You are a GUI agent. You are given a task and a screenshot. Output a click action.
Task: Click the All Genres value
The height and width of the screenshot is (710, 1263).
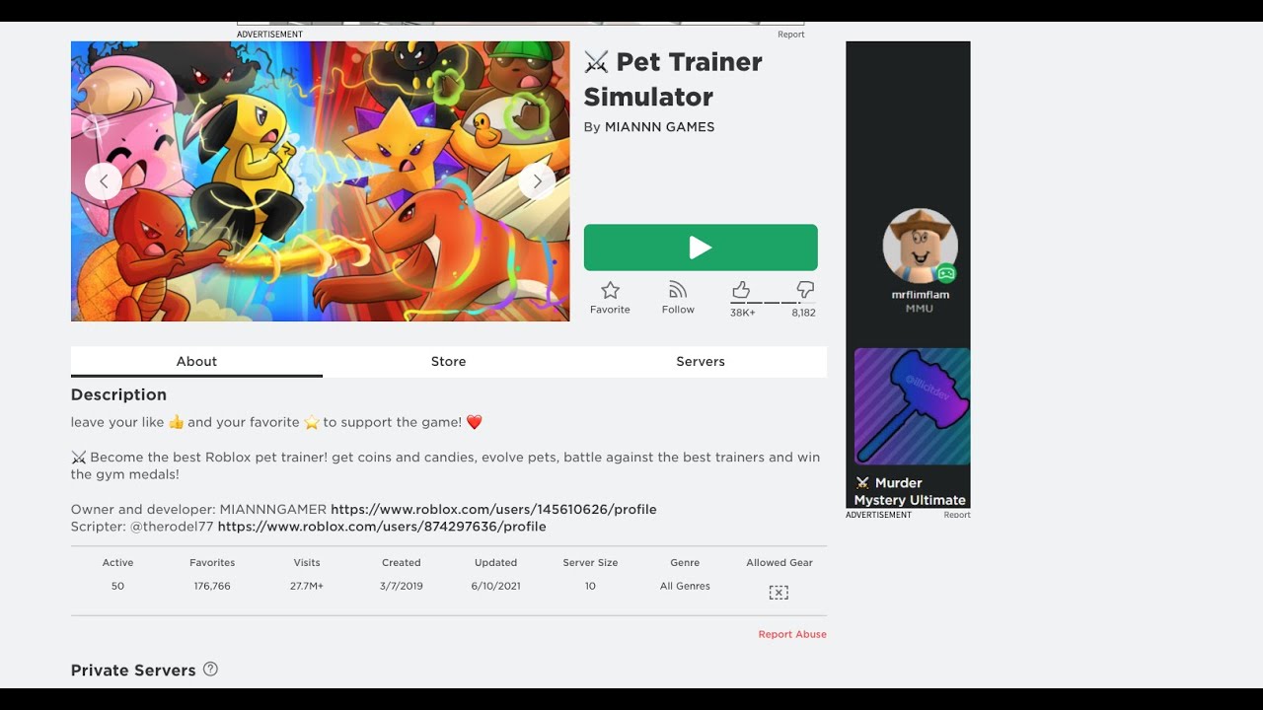pyautogui.click(x=685, y=586)
